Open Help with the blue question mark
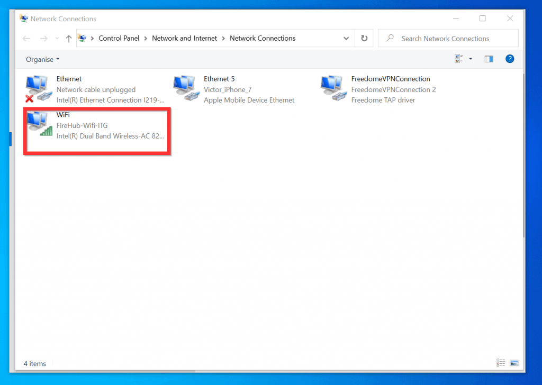 pyautogui.click(x=509, y=59)
